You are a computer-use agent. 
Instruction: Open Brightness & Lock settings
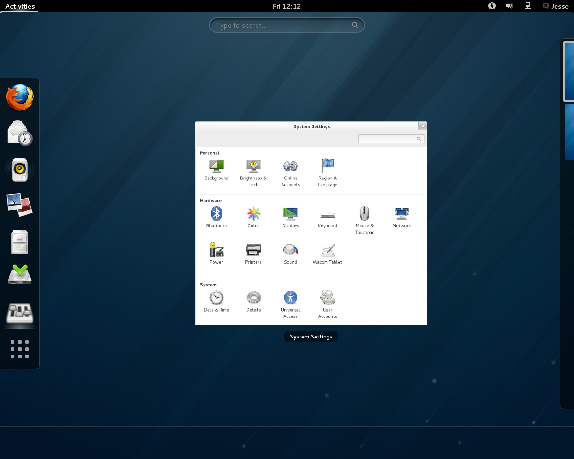click(253, 173)
